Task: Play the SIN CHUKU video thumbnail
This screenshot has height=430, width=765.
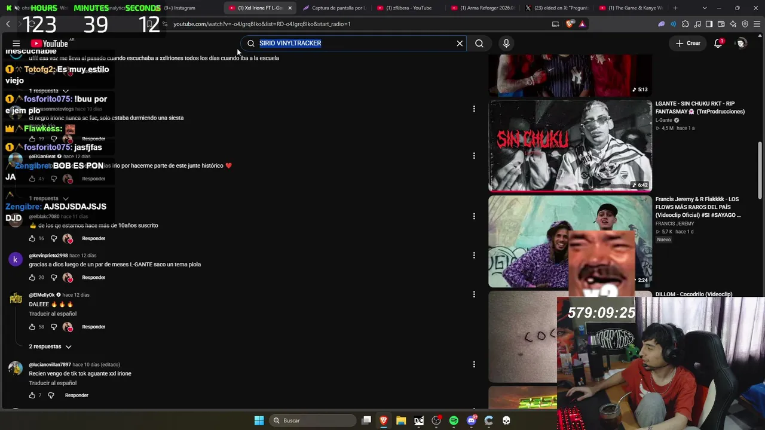Action: [570, 146]
